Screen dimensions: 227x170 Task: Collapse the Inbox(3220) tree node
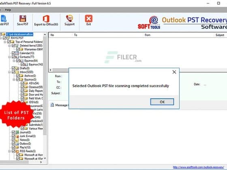[10, 72]
